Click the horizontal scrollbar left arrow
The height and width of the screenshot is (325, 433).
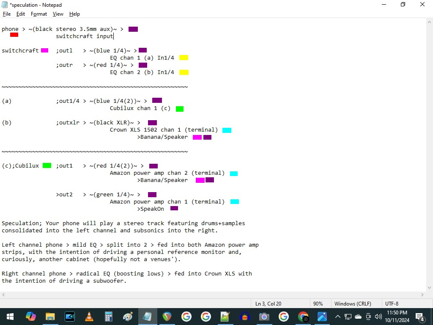pyautogui.click(x=3, y=295)
